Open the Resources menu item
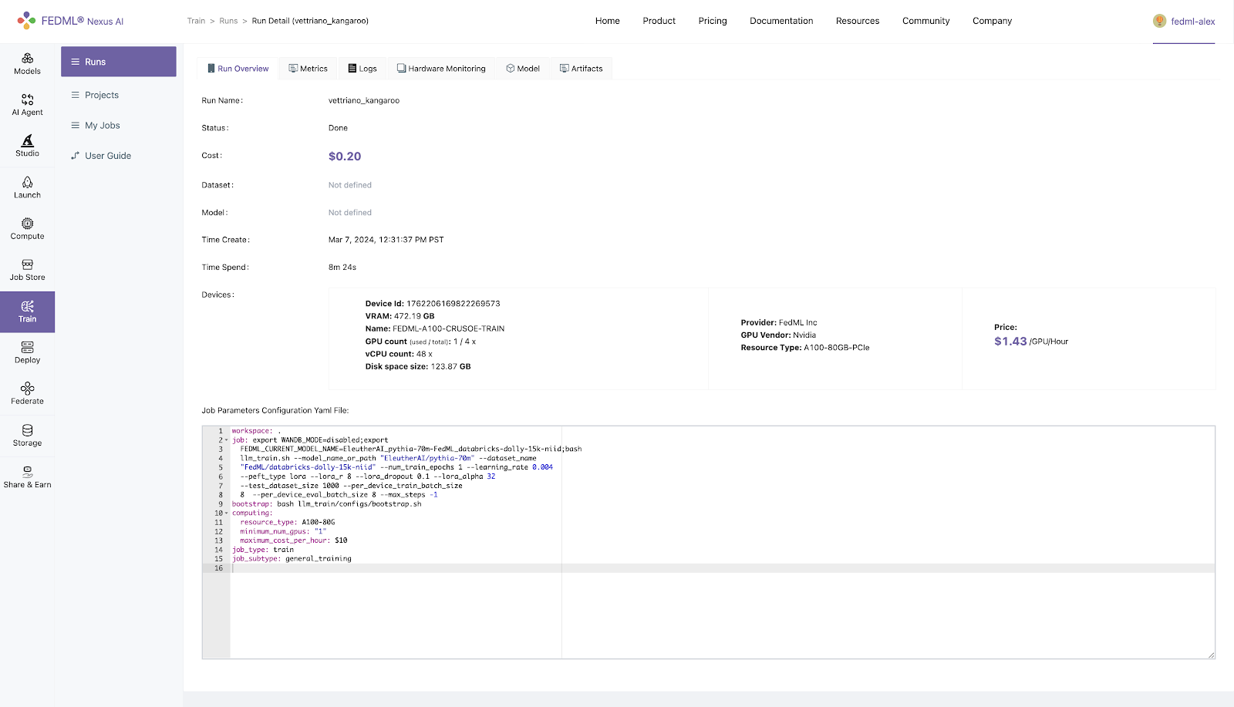Screen dimensions: 1234x707 [x=858, y=21]
